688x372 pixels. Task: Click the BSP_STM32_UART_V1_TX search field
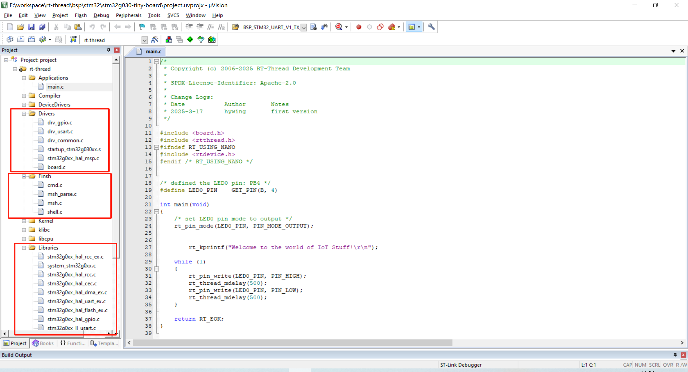pyautogui.click(x=271, y=27)
